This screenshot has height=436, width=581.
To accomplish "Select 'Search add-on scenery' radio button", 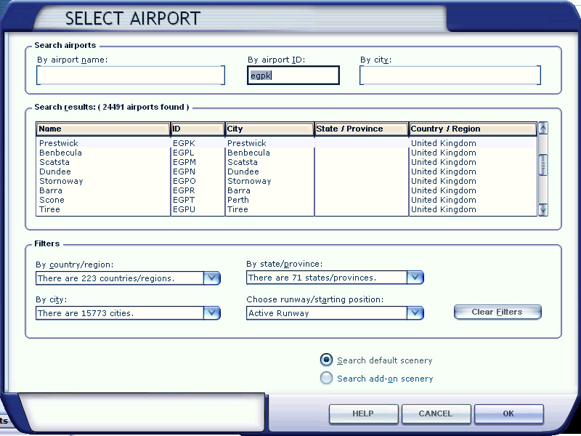I will [x=327, y=378].
